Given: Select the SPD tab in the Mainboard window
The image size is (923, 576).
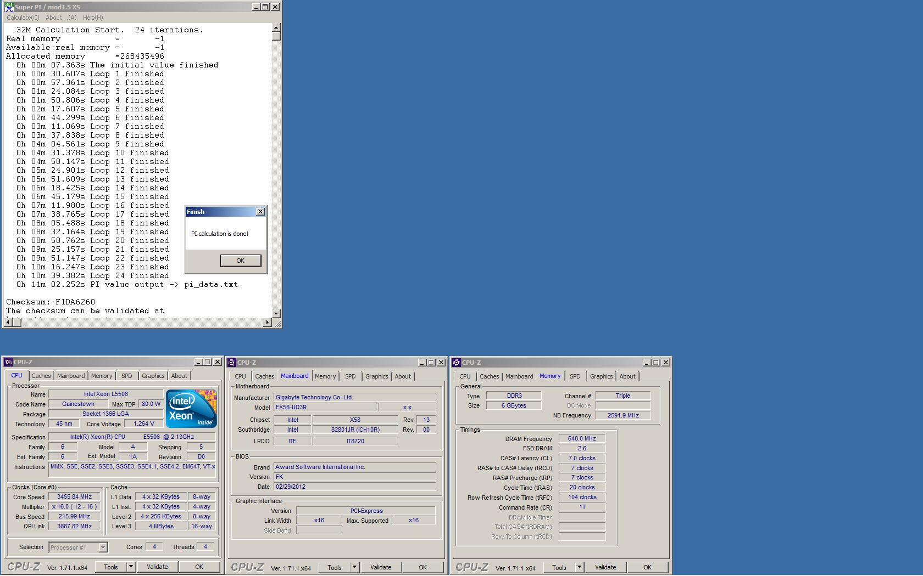Looking at the screenshot, I should [351, 376].
